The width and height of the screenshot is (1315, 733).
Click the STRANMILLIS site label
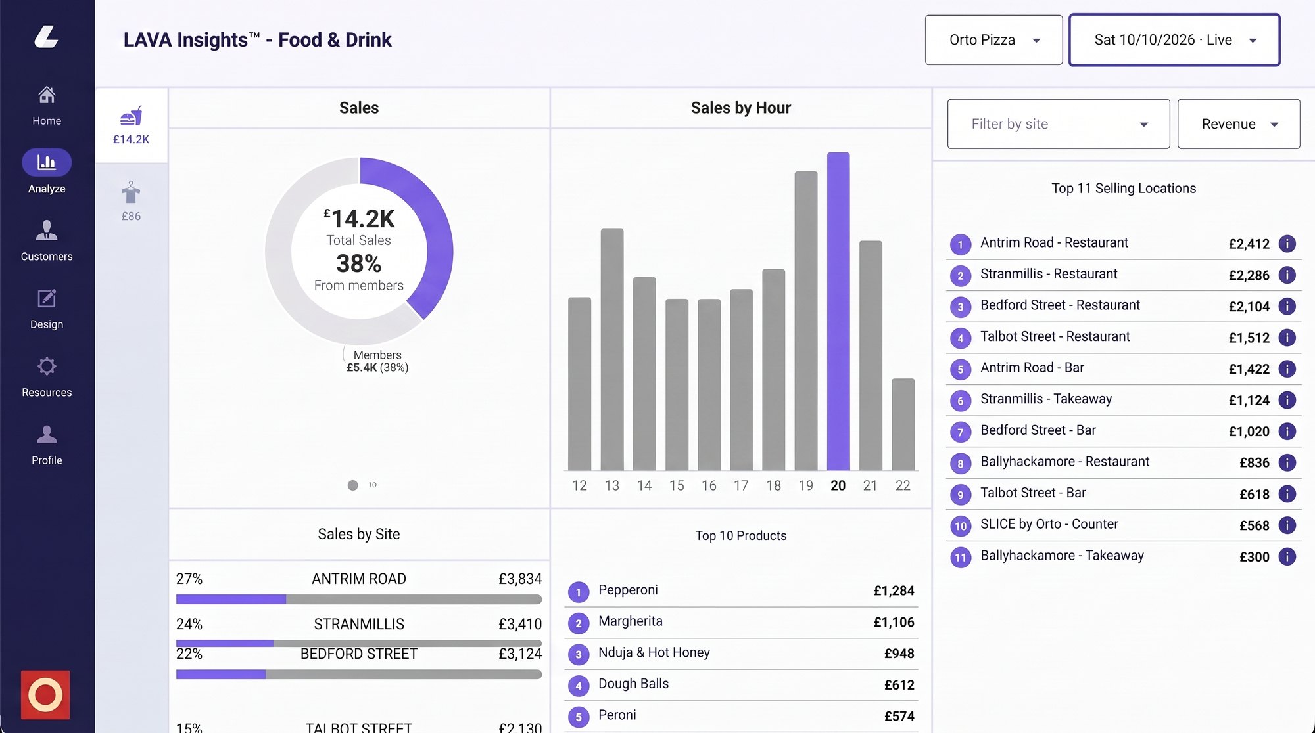[359, 624]
